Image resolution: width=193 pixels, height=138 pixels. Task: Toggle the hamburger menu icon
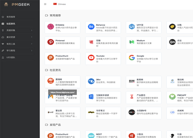(45, 4)
